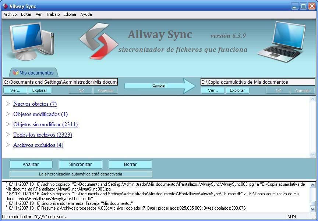Click the Borrar button
Viewport: 318px width, 221px height.
pyautogui.click(x=130, y=164)
